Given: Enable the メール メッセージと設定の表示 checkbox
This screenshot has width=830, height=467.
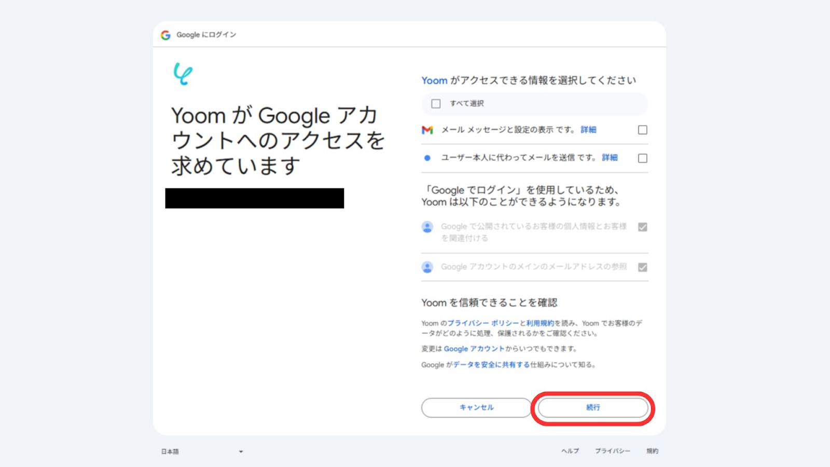Looking at the screenshot, I should 642,130.
